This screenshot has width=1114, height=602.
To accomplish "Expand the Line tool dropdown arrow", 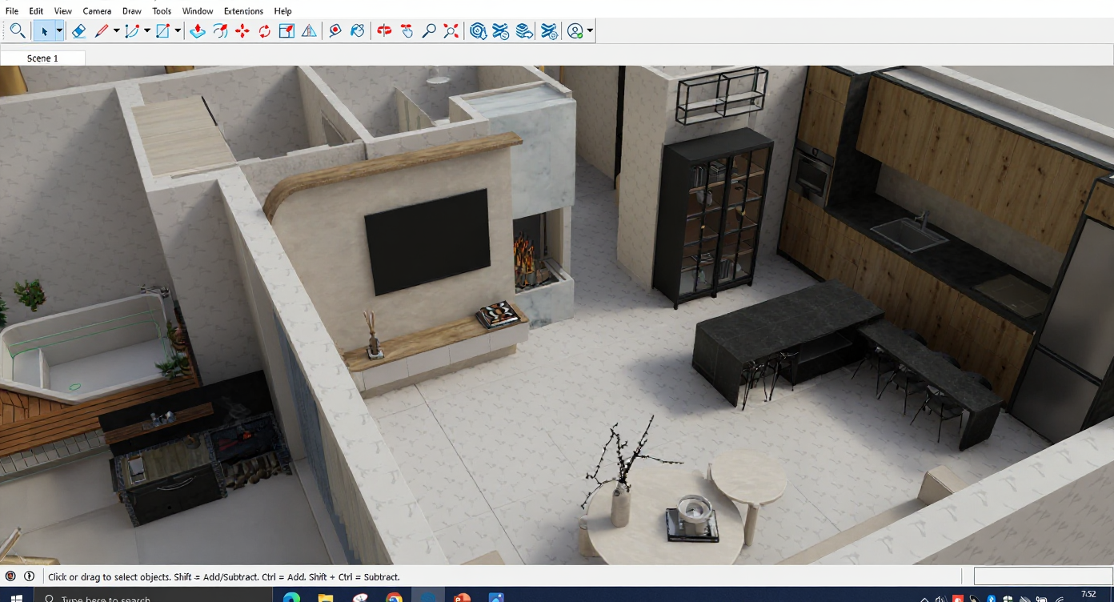I will (x=116, y=31).
